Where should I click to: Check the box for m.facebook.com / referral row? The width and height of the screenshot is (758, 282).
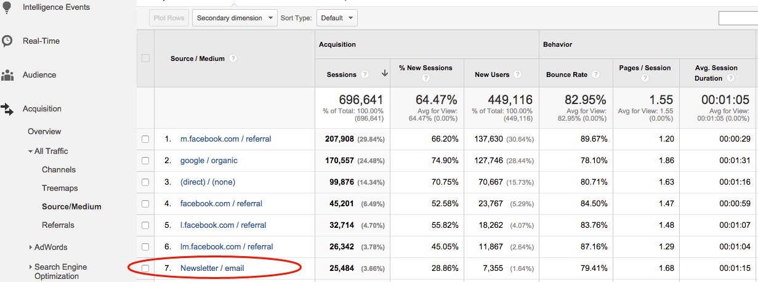pos(145,139)
